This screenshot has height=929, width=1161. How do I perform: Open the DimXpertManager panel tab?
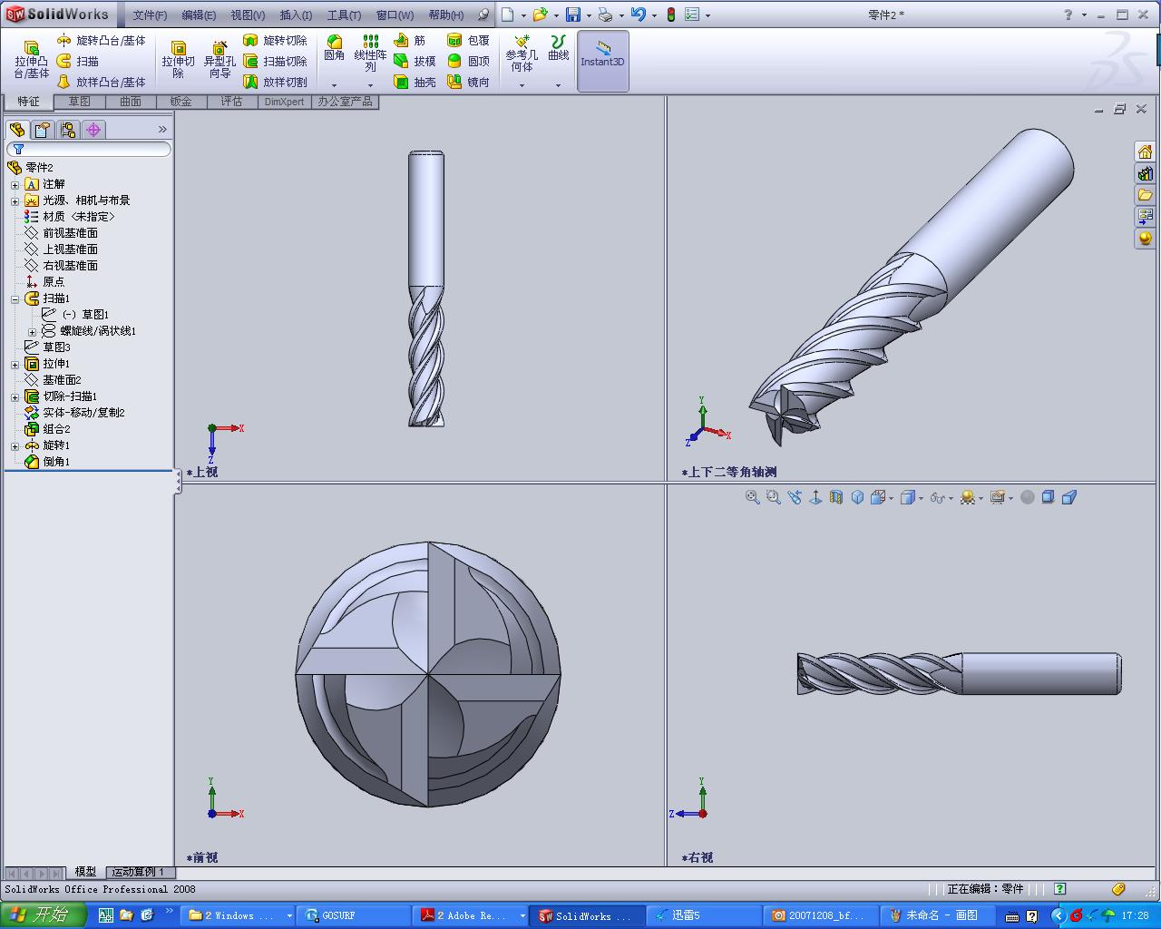(x=93, y=130)
